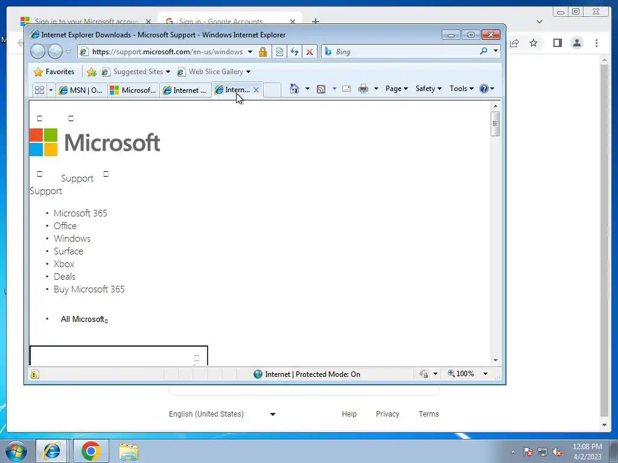618x463 pixels.
Task: Open the Xbox link
Action: (x=64, y=264)
